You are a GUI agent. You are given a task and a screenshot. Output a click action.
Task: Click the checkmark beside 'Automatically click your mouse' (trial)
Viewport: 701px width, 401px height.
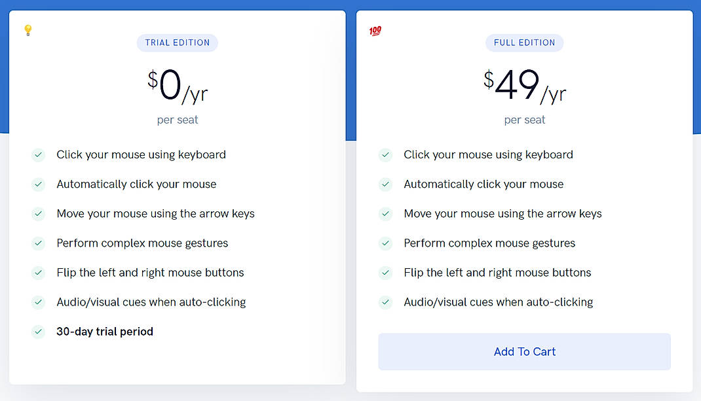pos(38,184)
